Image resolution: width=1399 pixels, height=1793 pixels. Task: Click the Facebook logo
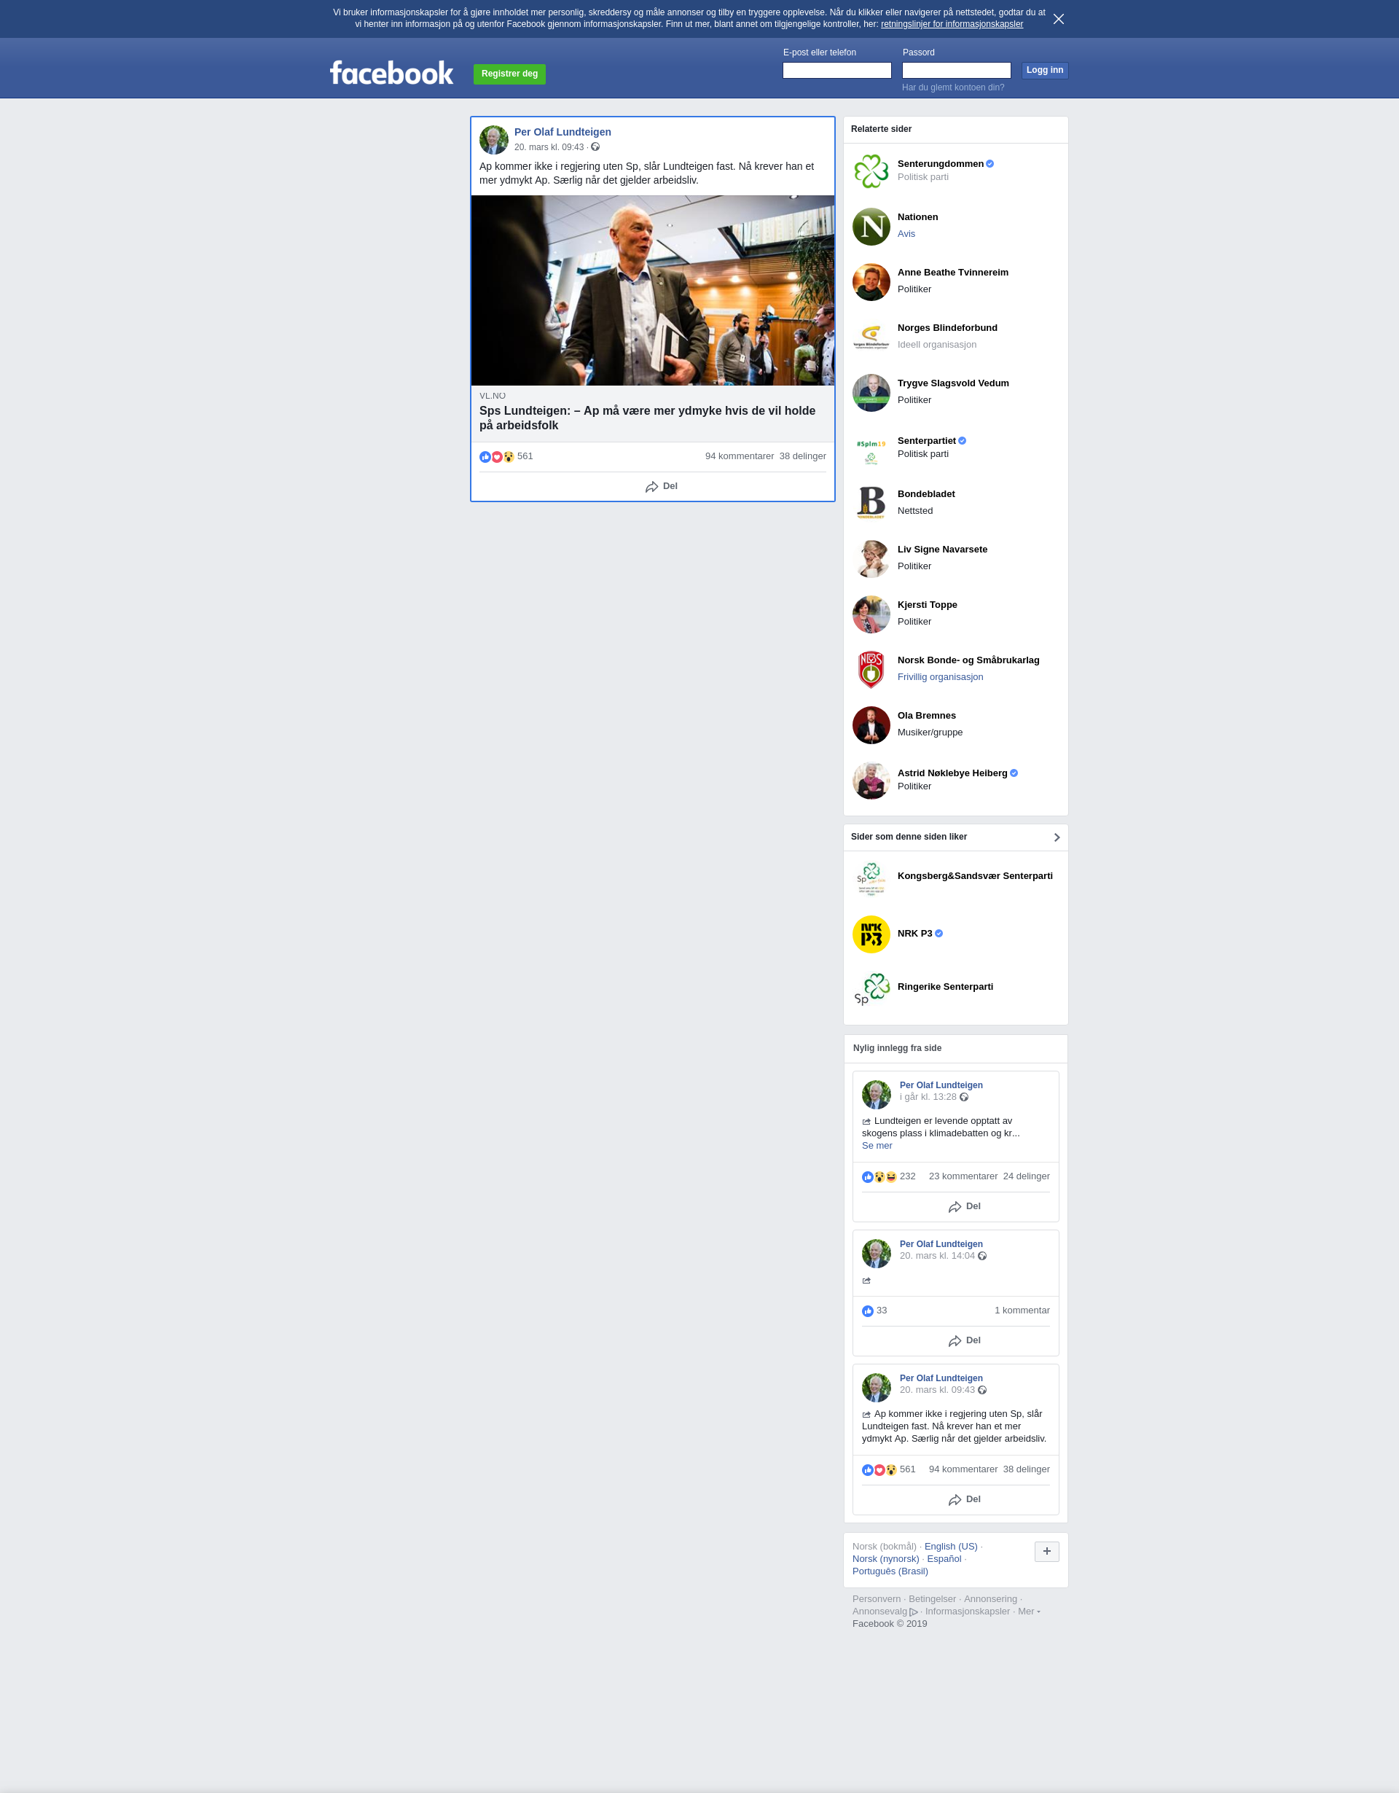point(391,73)
